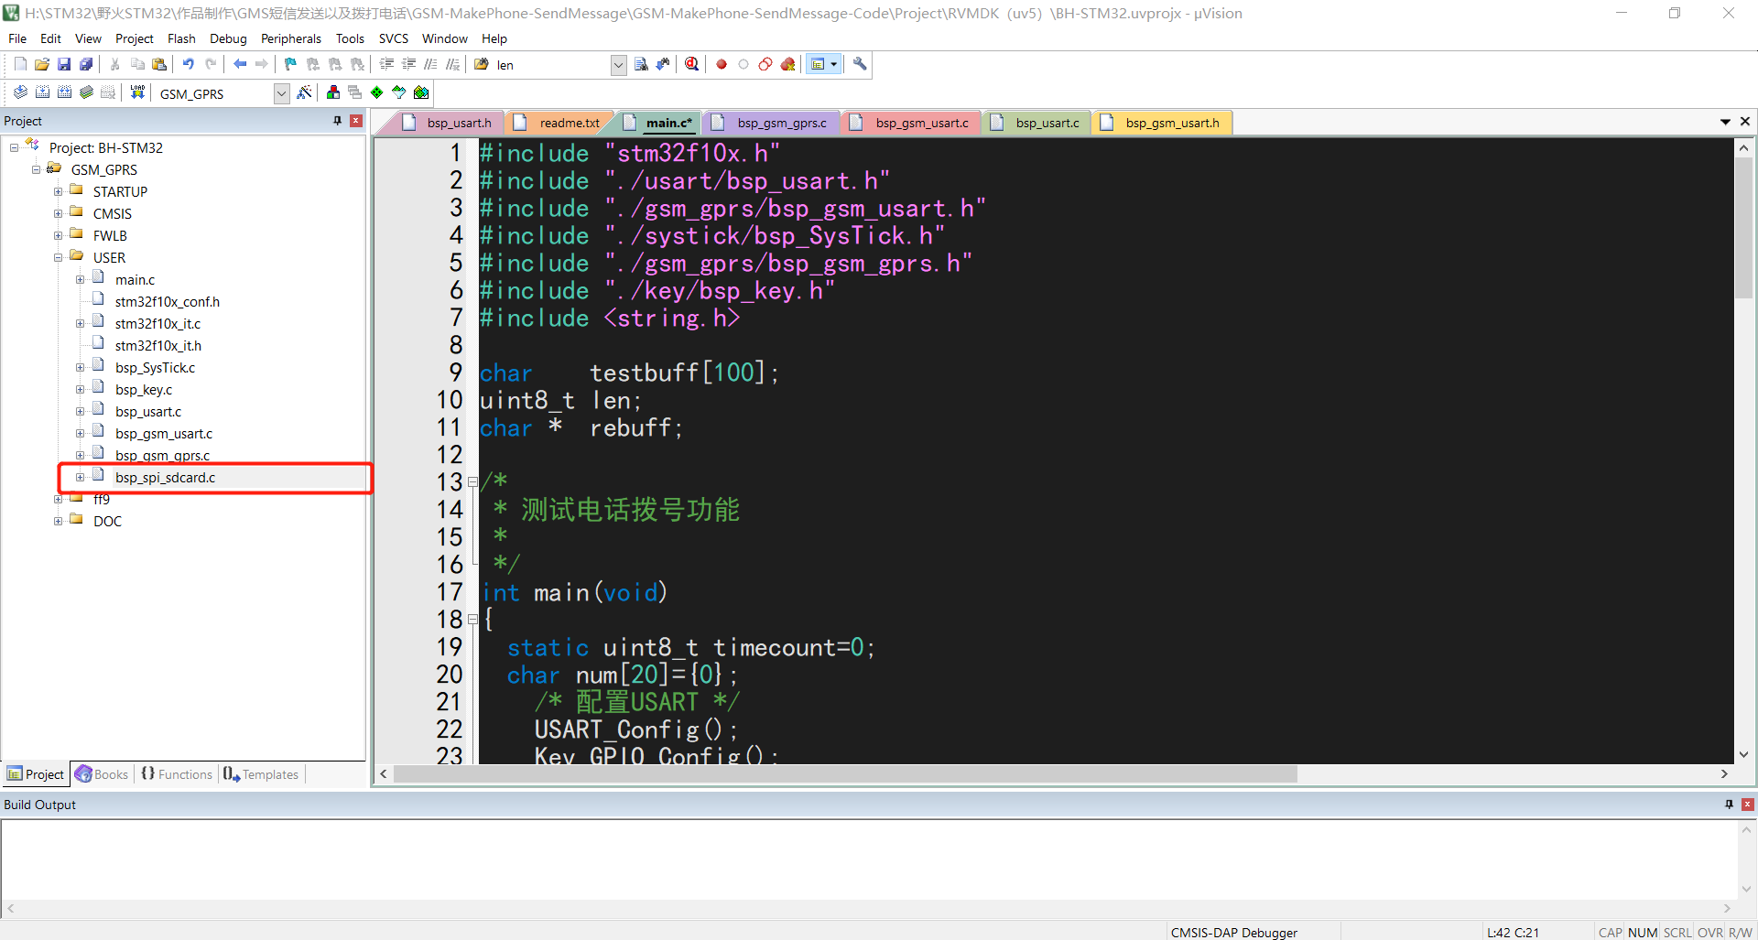This screenshot has width=1758, height=940.
Task: Expand the STARTUP folder in project tree
Action: (57, 190)
